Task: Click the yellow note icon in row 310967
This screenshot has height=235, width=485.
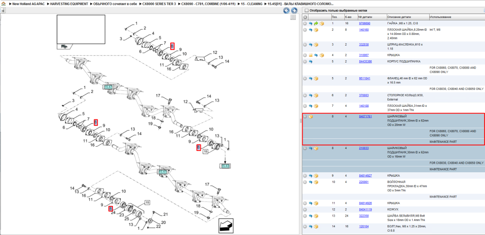Action: tap(310, 55)
